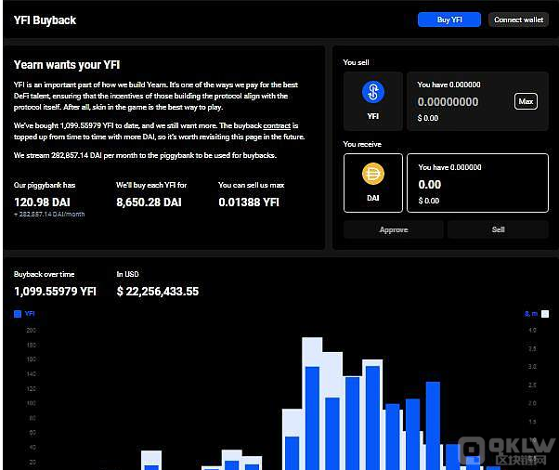
Task: Click the Approve button
Action: tap(394, 229)
